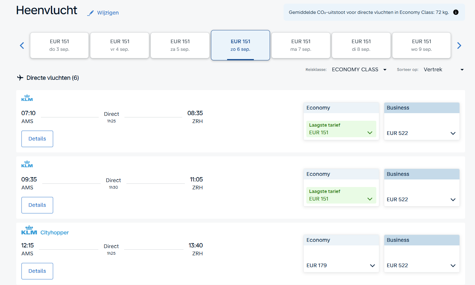Click the Cityhopper label text

point(54,233)
